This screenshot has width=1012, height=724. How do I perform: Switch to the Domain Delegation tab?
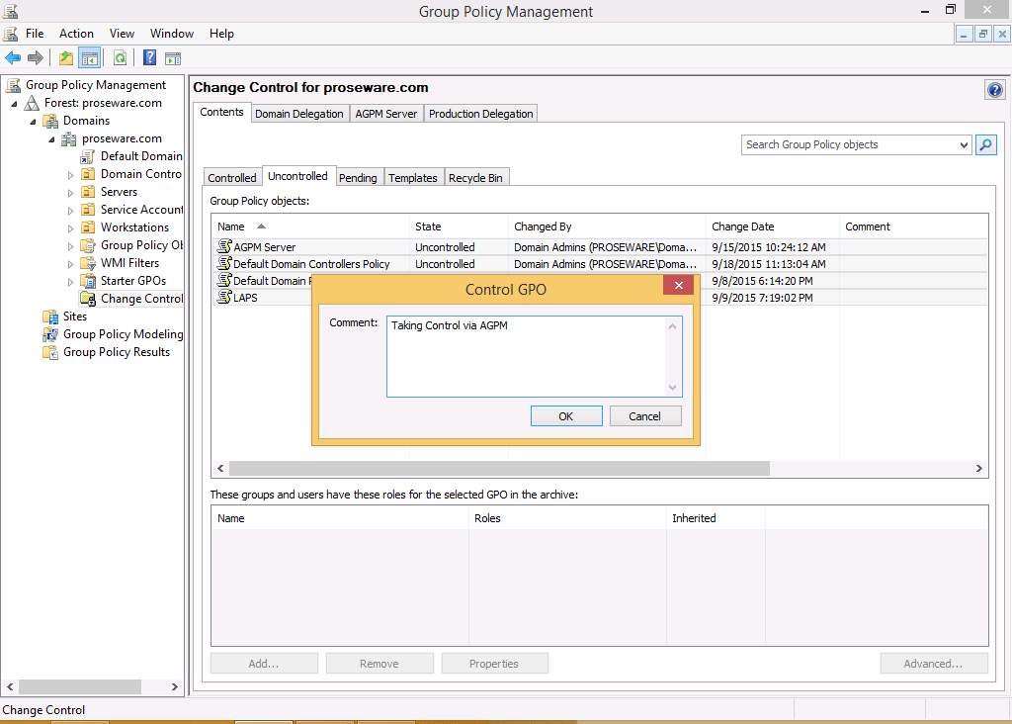298,114
